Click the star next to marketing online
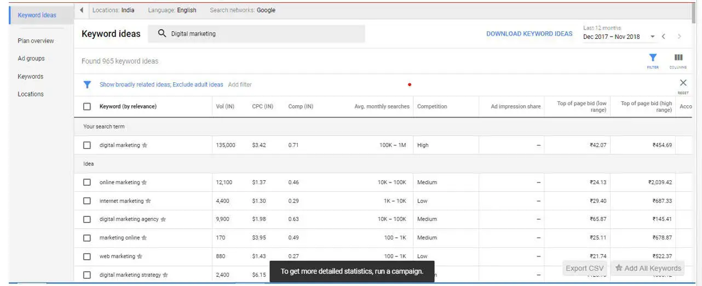The image size is (702, 286). pyautogui.click(x=144, y=238)
